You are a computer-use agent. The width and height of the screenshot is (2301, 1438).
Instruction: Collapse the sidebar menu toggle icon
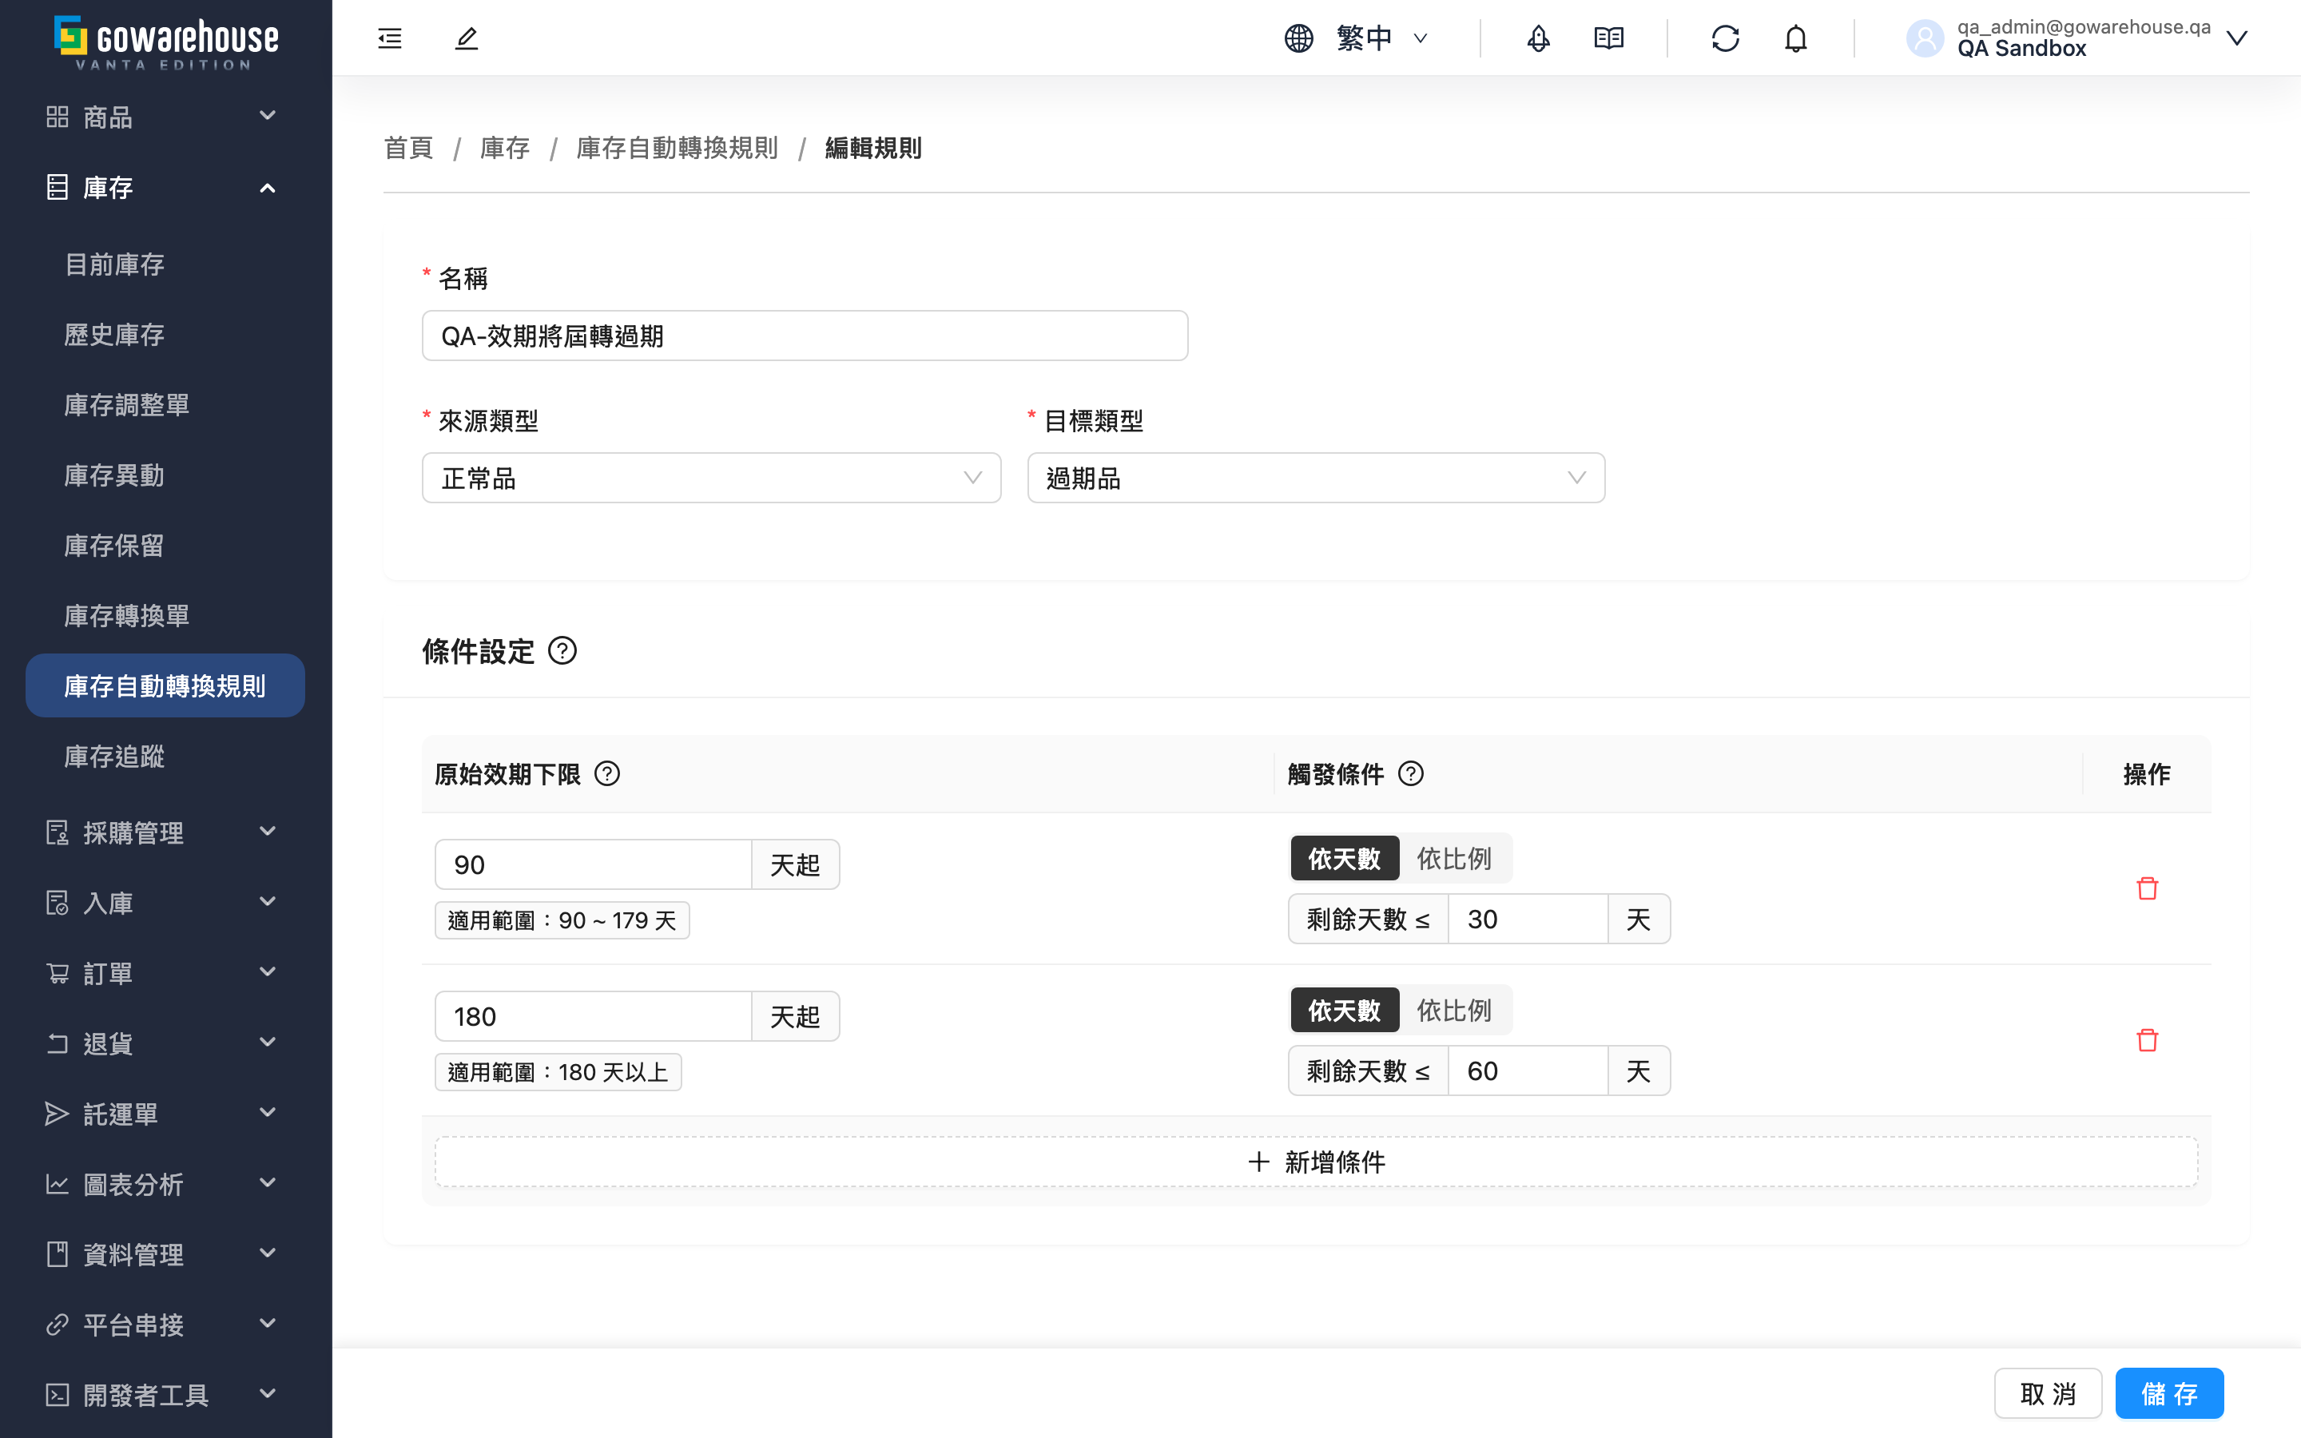click(x=390, y=38)
